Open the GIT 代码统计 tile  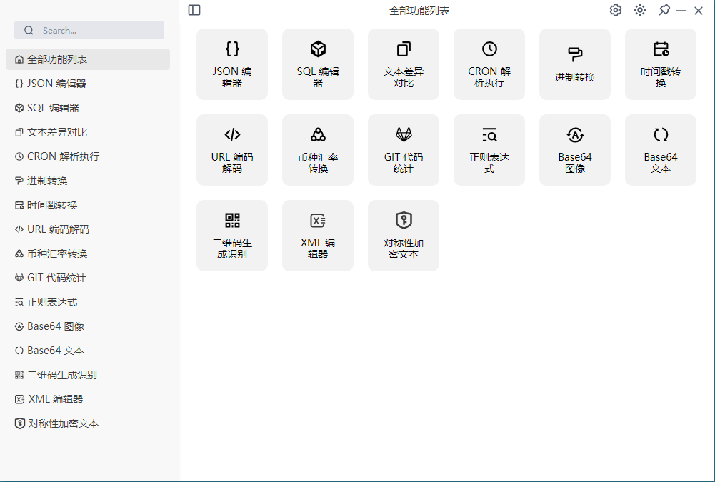pos(404,150)
